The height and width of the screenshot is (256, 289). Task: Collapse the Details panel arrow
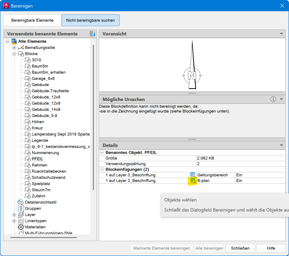[x=281, y=145]
